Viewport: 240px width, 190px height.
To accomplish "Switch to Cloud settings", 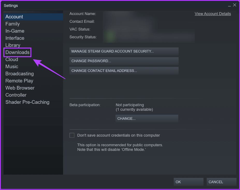I will [12, 60].
